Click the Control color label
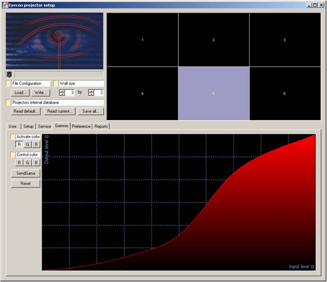Screen dimensions: 327x282 tap(28, 155)
